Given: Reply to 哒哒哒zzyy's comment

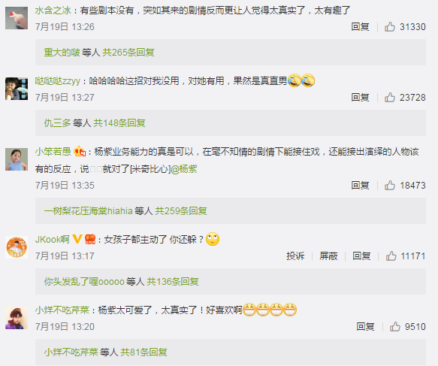Looking at the screenshot, I should (x=360, y=98).
